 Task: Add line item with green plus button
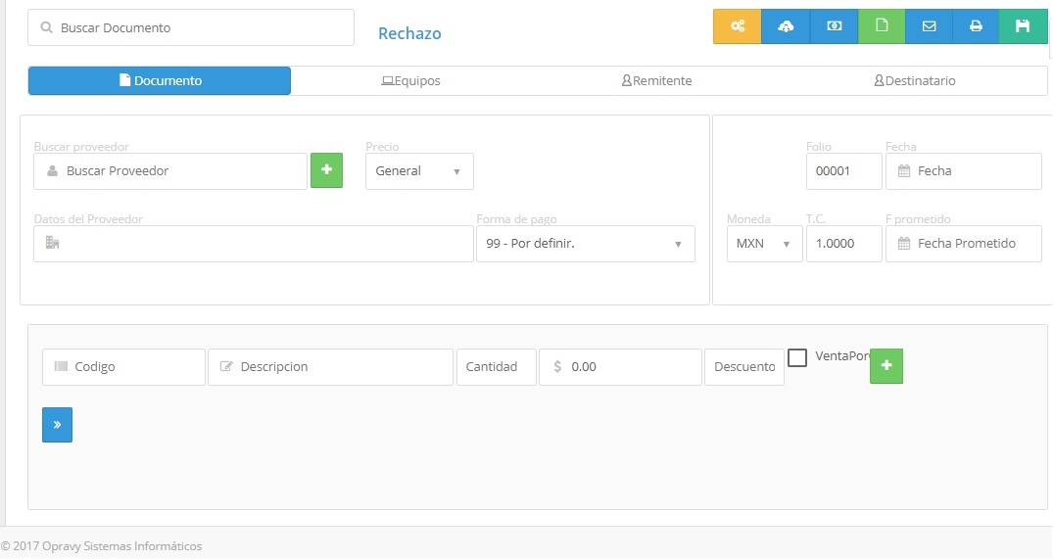[886, 365]
